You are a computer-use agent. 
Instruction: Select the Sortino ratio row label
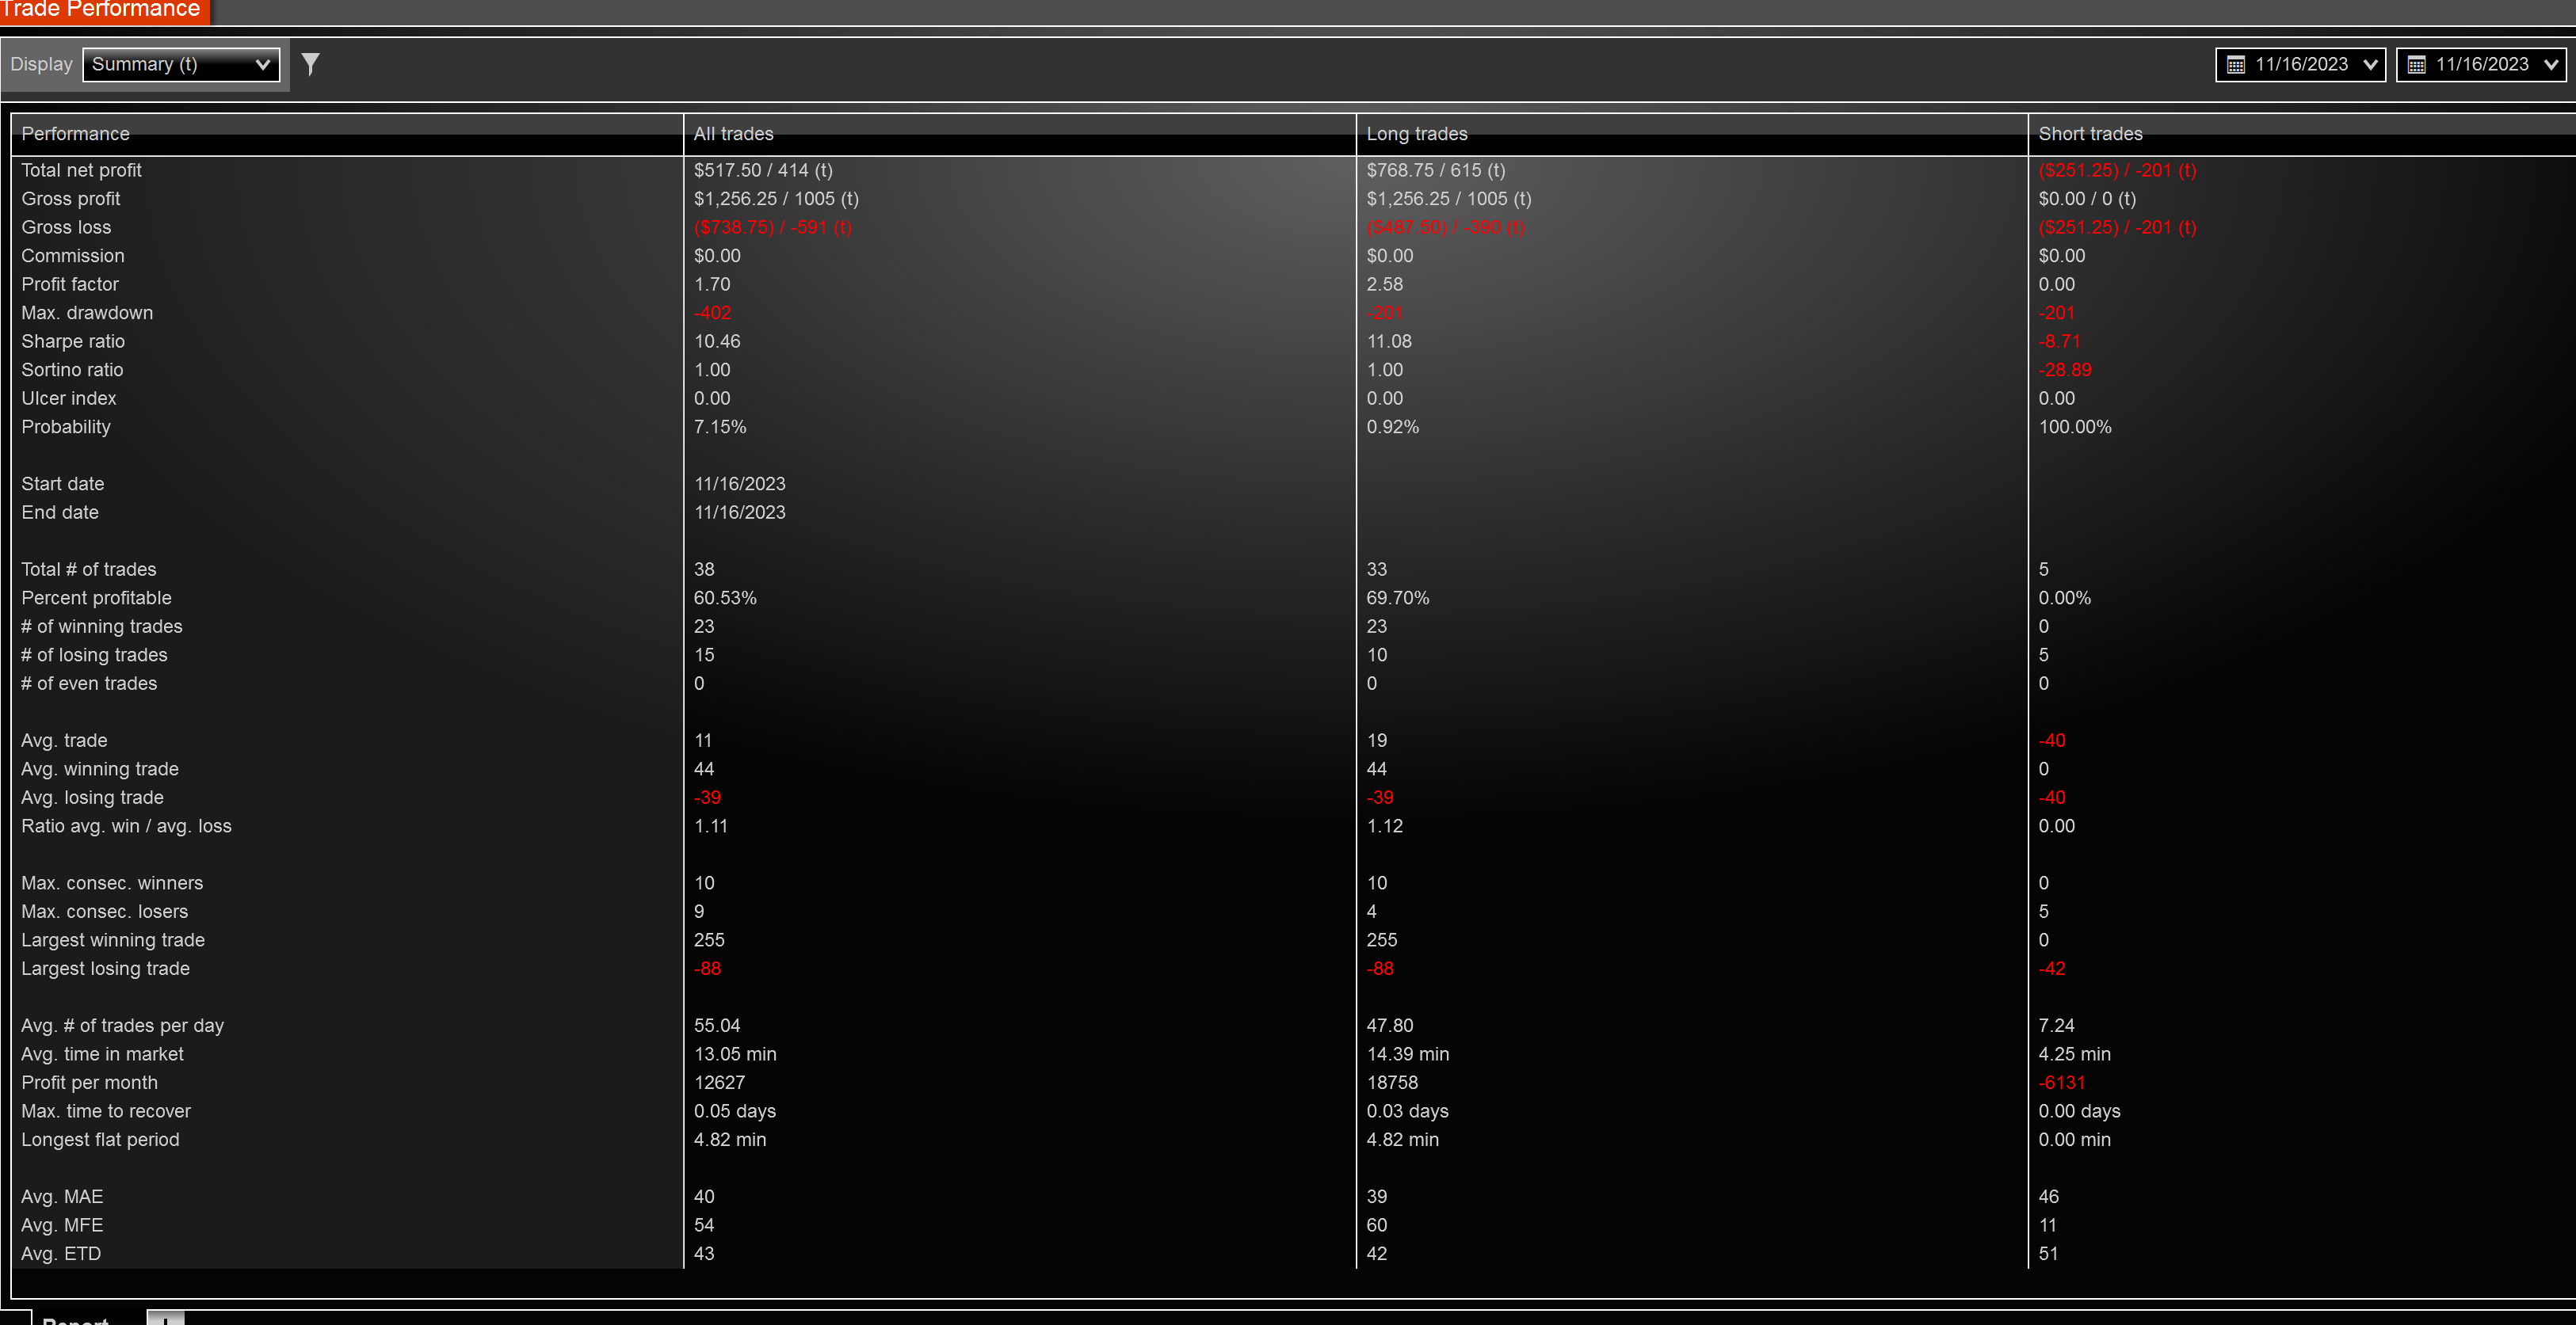pyautogui.click(x=73, y=370)
